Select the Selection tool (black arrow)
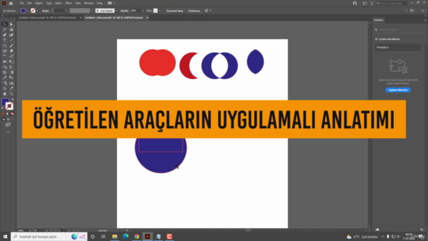 [x=5, y=24]
